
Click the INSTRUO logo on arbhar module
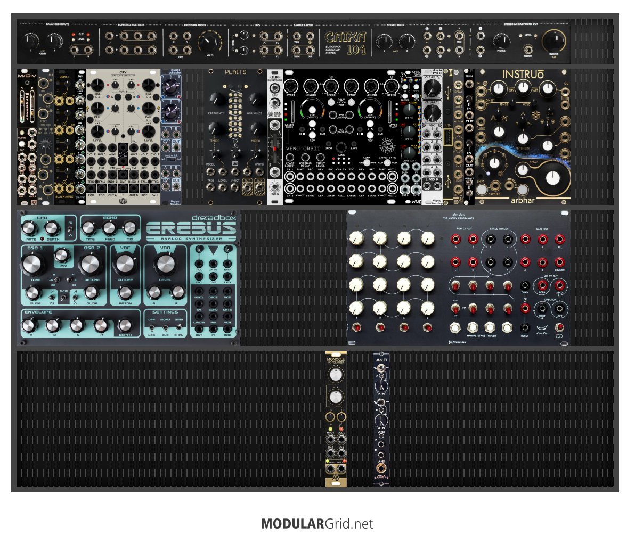(523, 75)
